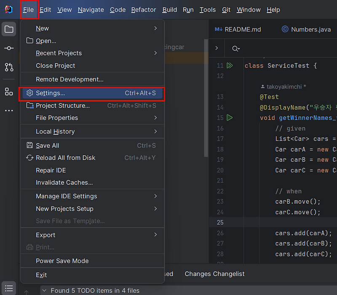The image size is (337, 295).
Task: Run ServiceTest class from gutter icon
Action: pyautogui.click(x=230, y=66)
